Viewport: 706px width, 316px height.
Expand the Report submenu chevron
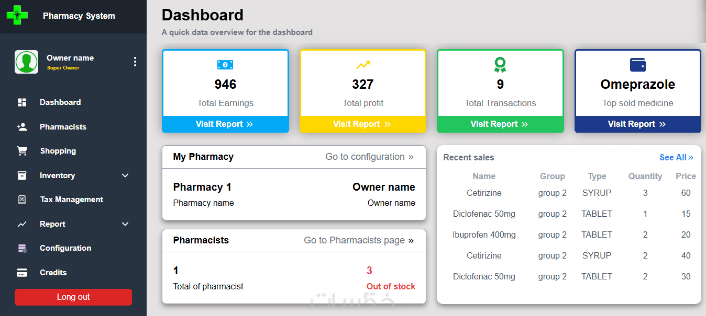coord(125,224)
